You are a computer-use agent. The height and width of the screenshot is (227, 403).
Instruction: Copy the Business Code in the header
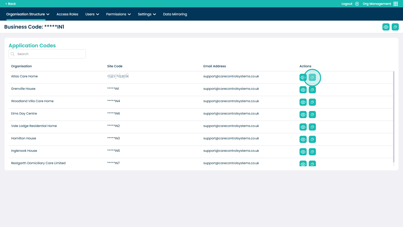tap(395, 27)
